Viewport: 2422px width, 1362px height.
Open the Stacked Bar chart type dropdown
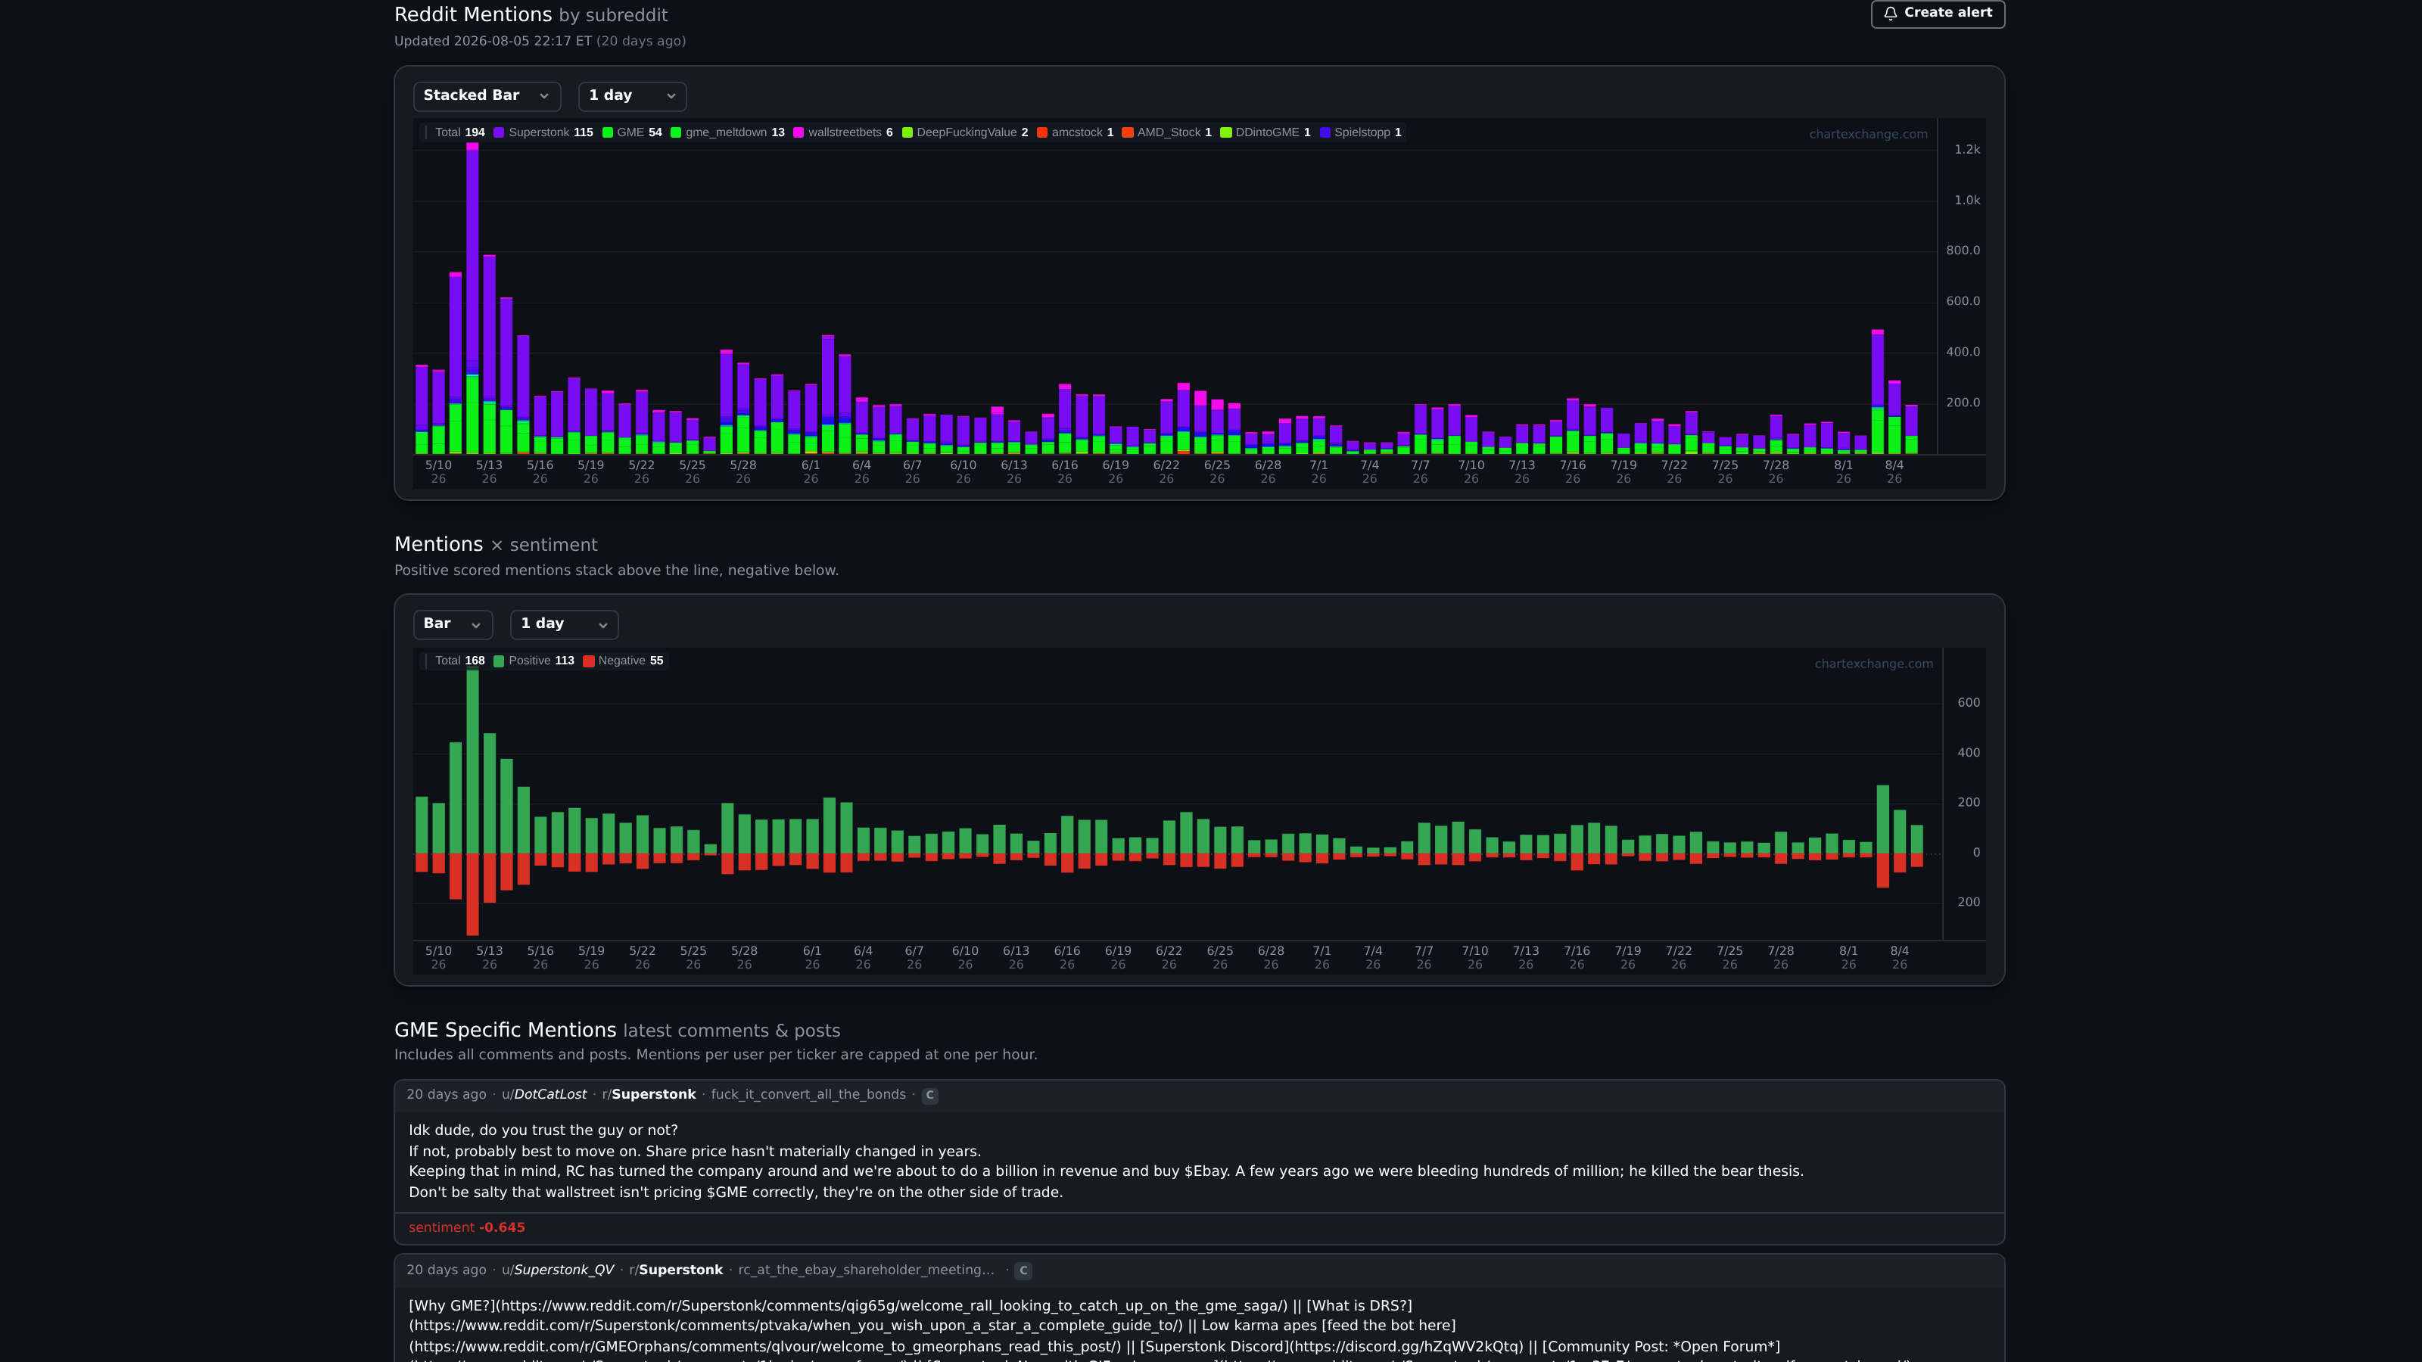[x=486, y=96]
